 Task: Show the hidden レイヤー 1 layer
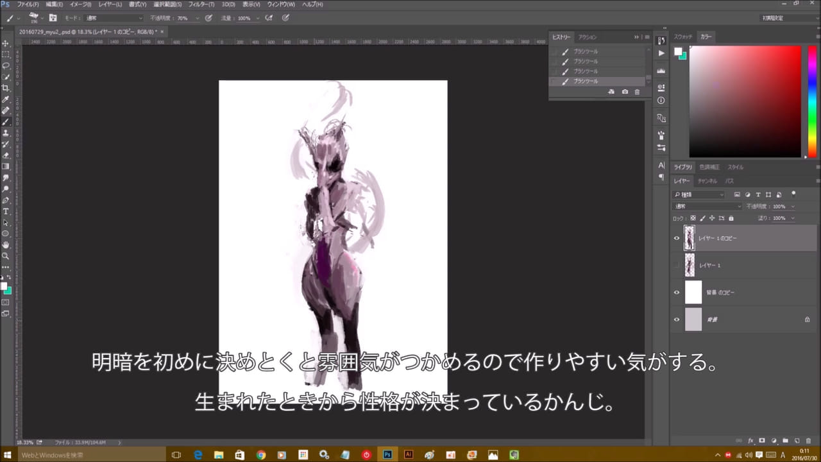(x=676, y=265)
